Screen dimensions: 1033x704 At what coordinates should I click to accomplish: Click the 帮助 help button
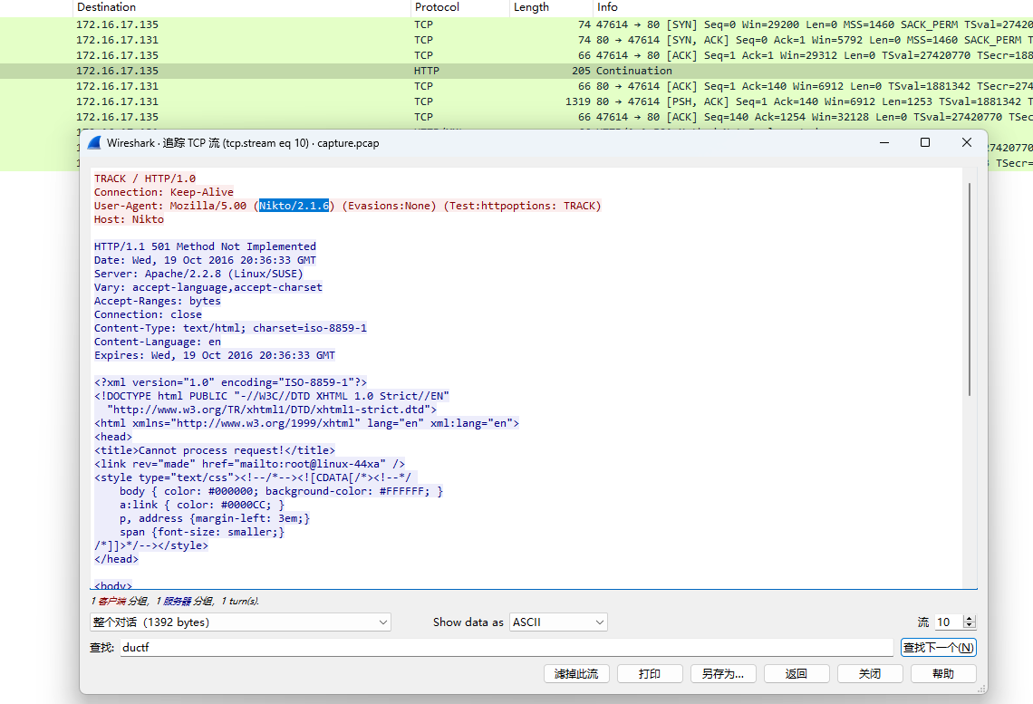943,674
